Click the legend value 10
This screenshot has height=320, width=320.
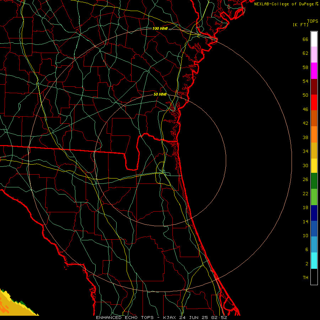click(x=305, y=235)
